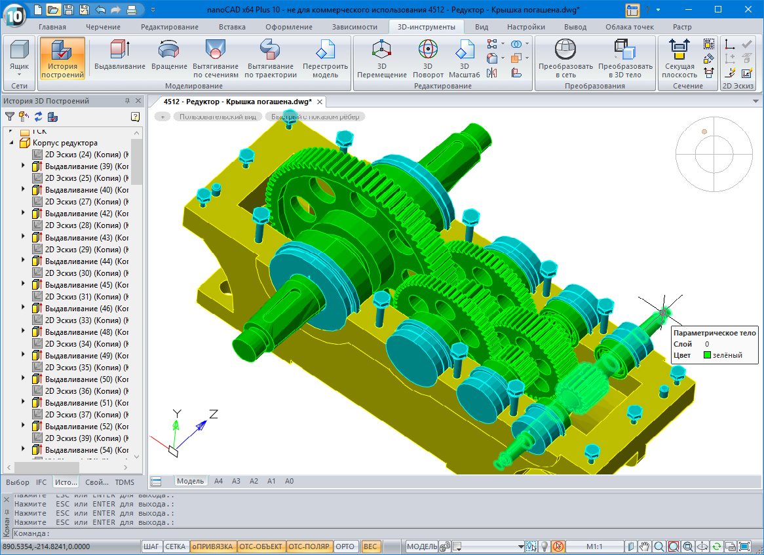
Task: Expand the Выдавливание (39) tree node
Action: click(x=24, y=166)
